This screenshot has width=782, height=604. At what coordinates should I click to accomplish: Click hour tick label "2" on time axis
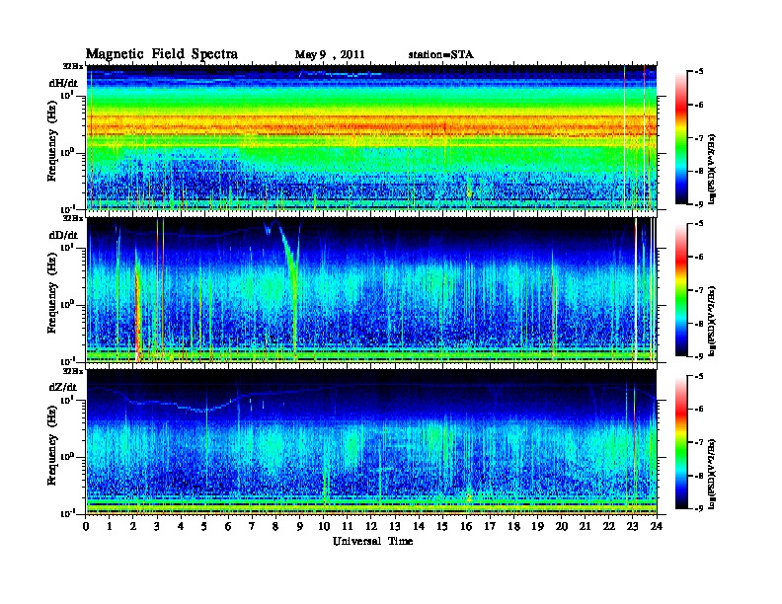(133, 526)
